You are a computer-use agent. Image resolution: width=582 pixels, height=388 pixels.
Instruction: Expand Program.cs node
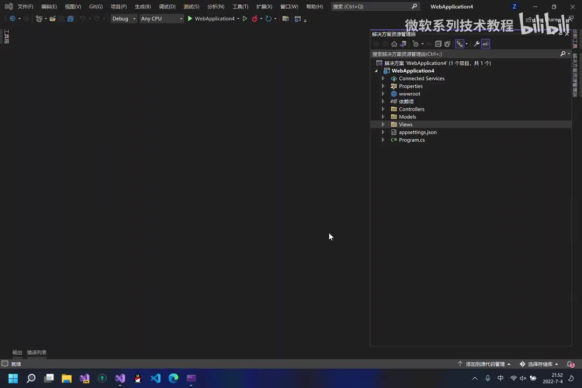pyautogui.click(x=383, y=140)
